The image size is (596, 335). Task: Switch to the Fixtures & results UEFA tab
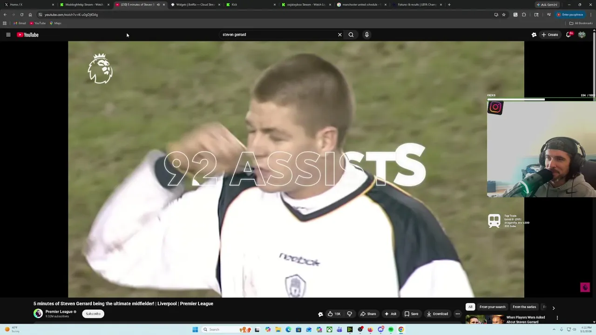(417, 5)
